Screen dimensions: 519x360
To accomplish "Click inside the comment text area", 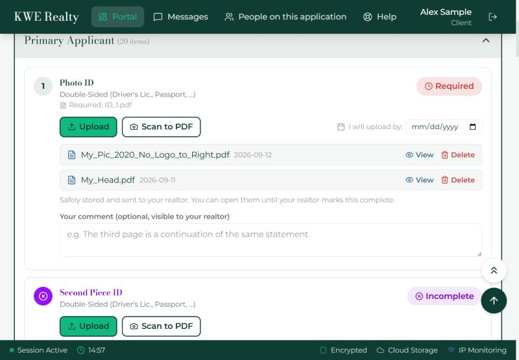I will [x=271, y=240].
